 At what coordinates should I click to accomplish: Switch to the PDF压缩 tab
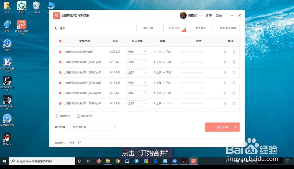(148, 28)
